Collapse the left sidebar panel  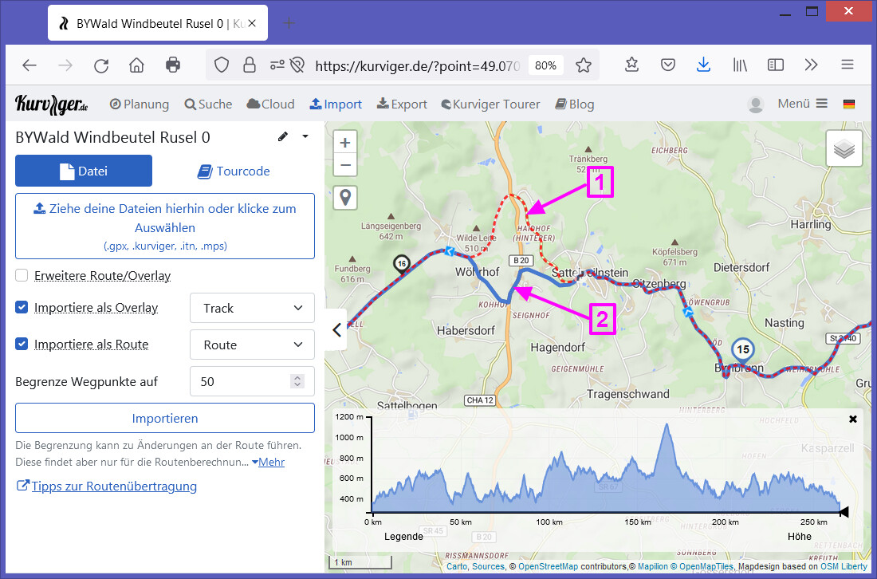click(336, 329)
